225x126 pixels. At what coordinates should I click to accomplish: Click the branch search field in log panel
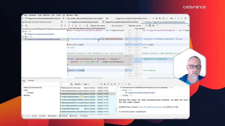pyautogui.click(x=41, y=84)
